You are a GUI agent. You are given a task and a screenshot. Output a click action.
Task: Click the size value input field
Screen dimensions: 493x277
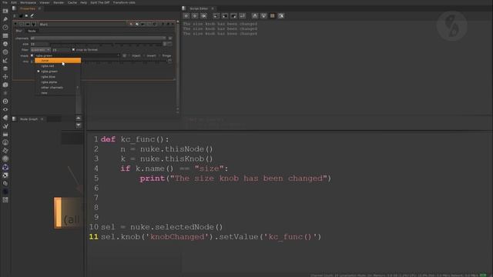(x=39, y=44)
